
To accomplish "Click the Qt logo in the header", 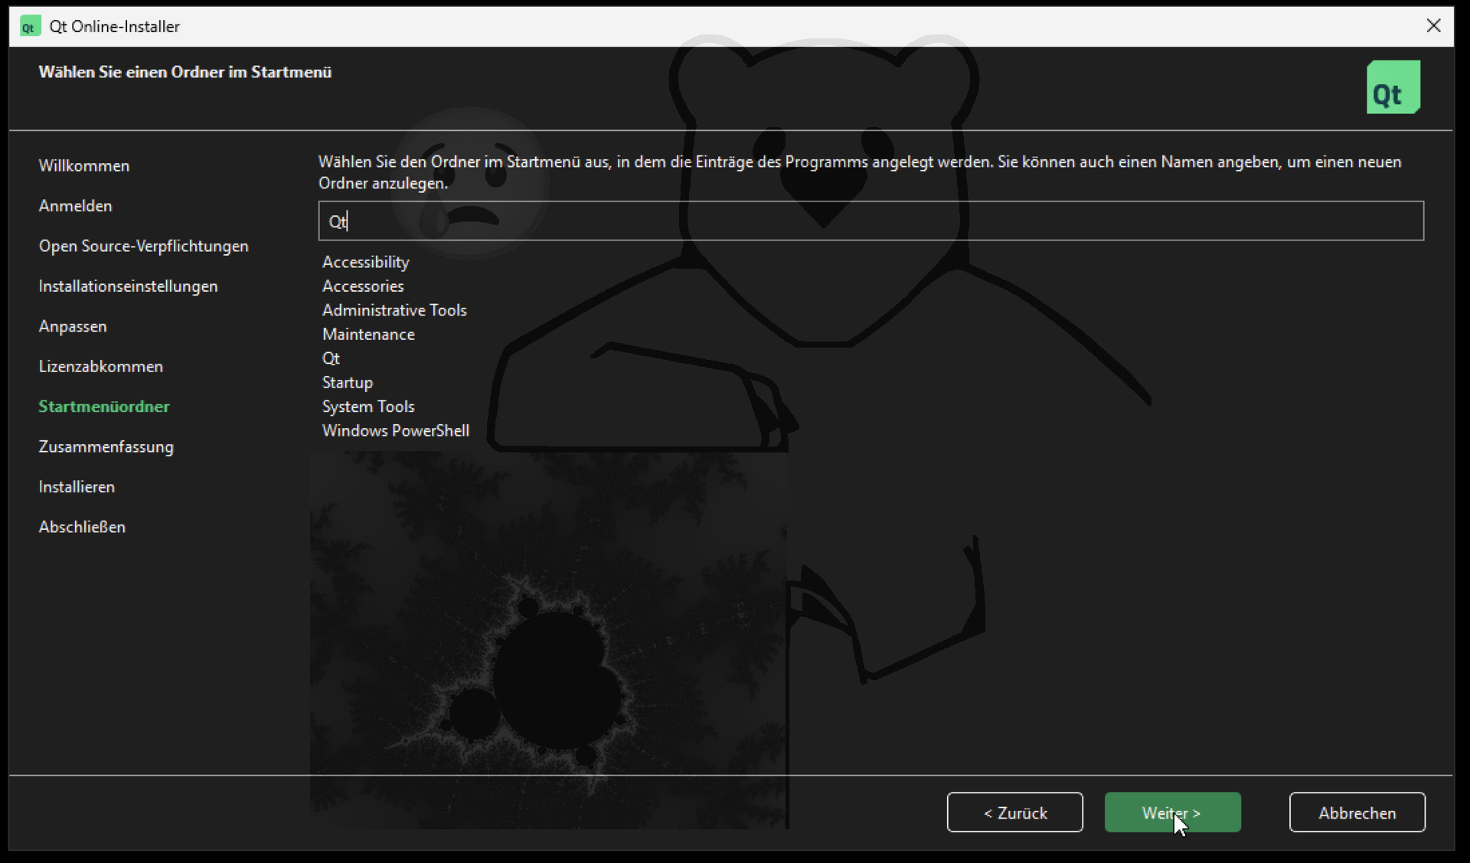I will click(x=1393, y=87).
